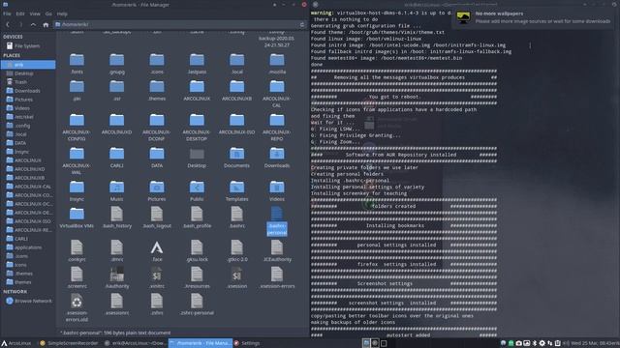Viewport: 620px width, 348px height.
Task: Open Trash in the Places sidebar
Action: (x=28, y=81)
